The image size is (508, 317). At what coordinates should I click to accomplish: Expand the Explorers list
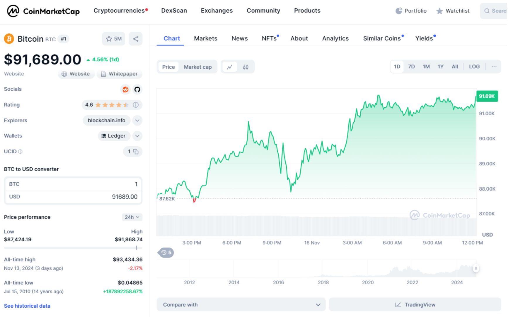137,120
